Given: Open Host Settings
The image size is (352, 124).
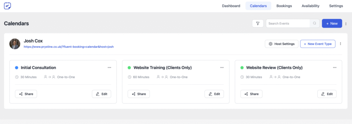Looking at the screenshot, I should point(282,44).
